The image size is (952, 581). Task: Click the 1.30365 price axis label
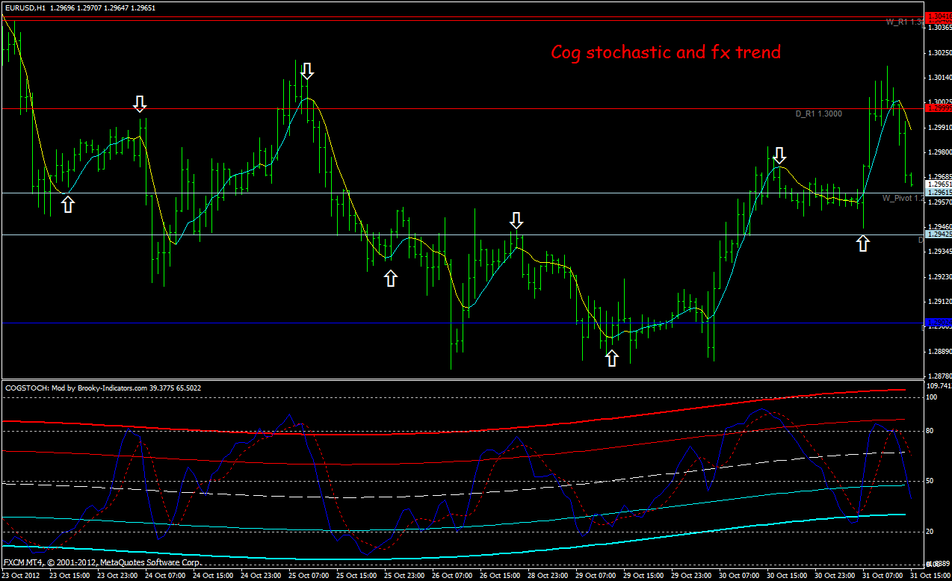coord(939,28)
